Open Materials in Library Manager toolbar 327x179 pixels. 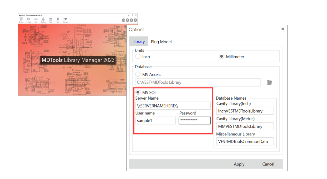pos(65,20)
